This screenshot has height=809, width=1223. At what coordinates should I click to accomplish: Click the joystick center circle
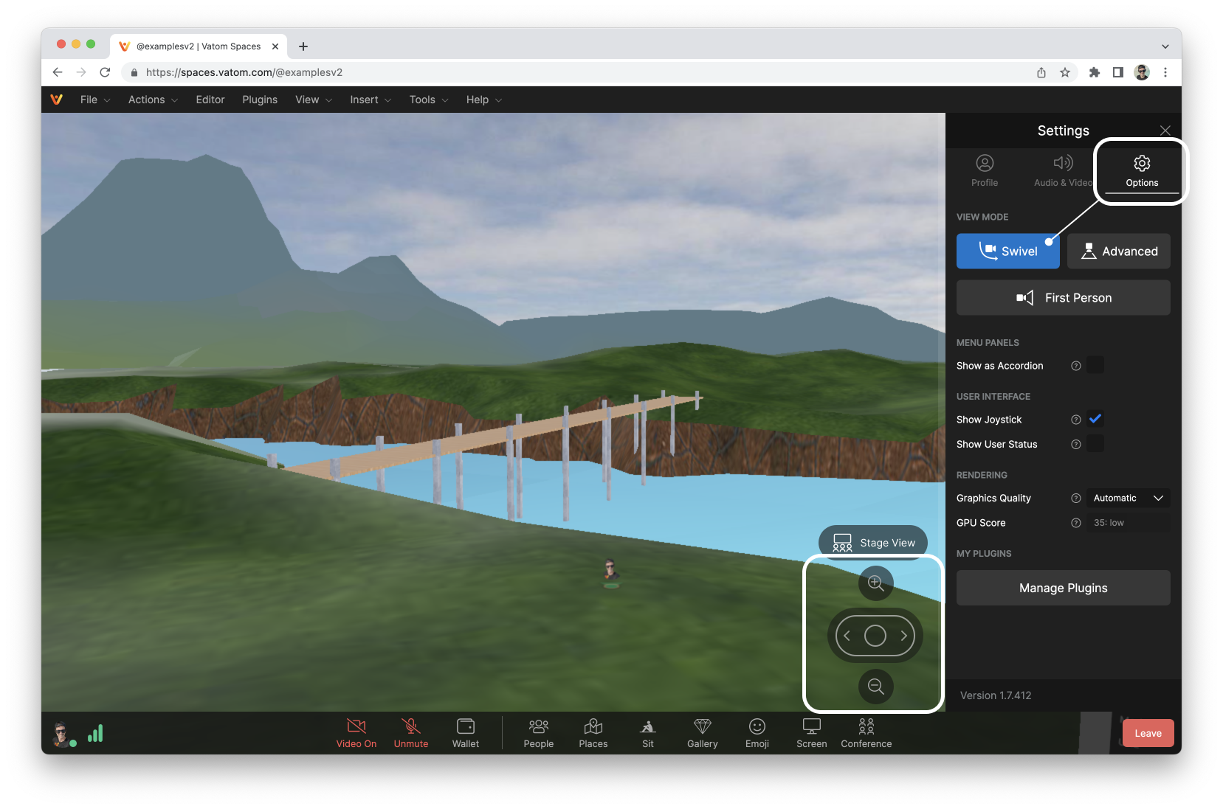tap(875, 636)
